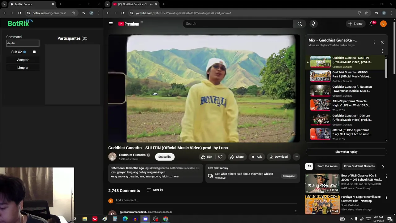Start voice search with microphone icon
This screenshot has width=396, height=223.
314,24
